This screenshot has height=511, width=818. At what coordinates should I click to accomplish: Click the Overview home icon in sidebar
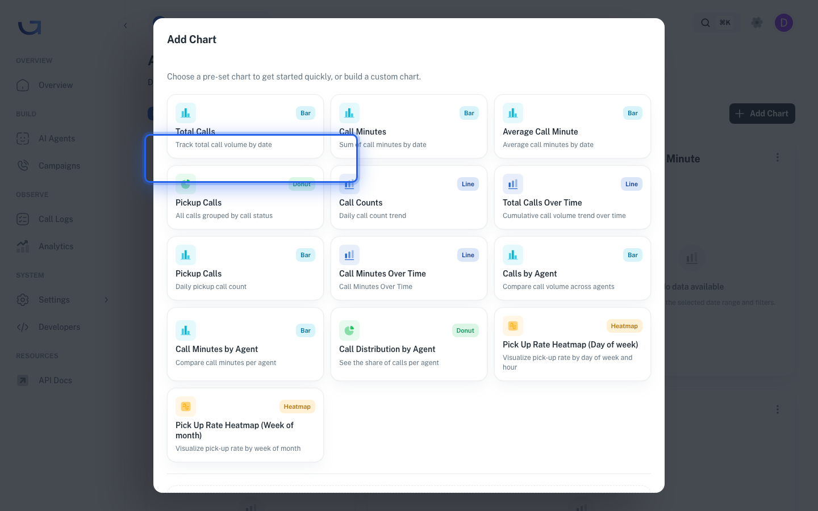click(x=23, y=85)
